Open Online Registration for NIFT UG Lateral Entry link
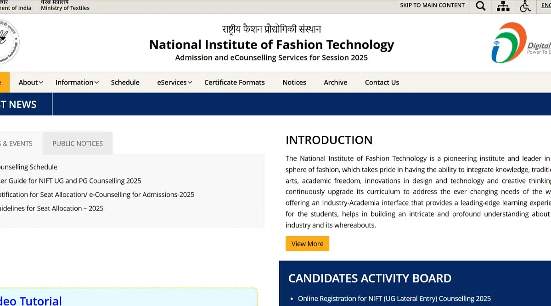This screenshot has width=551, height=306. [x=394, y=299]
